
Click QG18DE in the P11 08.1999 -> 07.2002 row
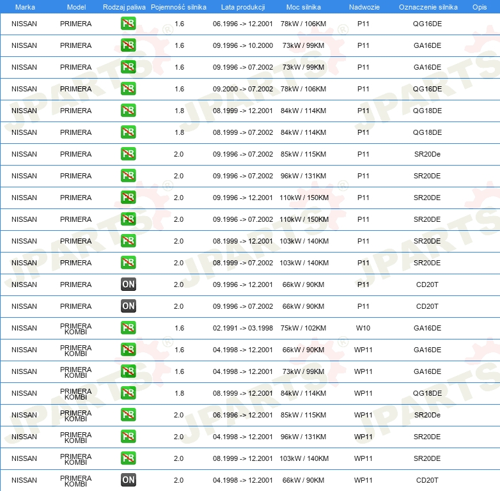(x=427, y=132)
